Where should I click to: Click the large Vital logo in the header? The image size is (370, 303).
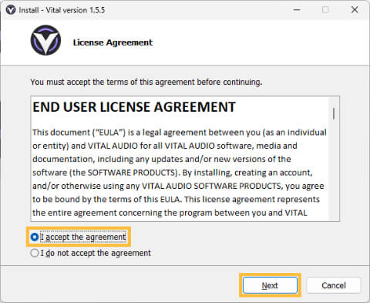click(45, 40)
